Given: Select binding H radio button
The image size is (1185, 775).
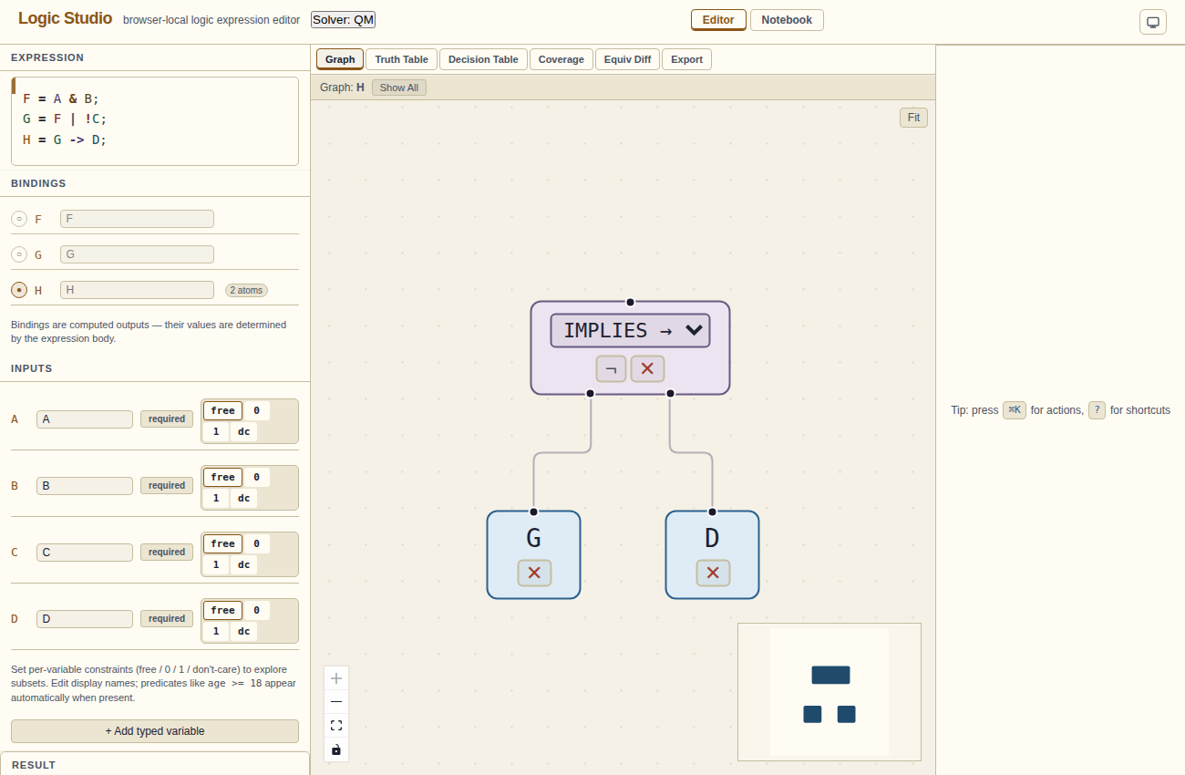Looking at the screenshot, I should 19,290.
